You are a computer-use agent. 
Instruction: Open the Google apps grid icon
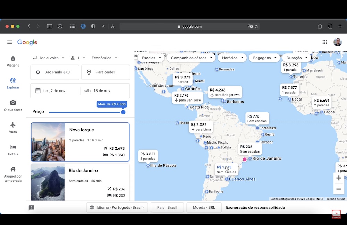tap(325, 42)
